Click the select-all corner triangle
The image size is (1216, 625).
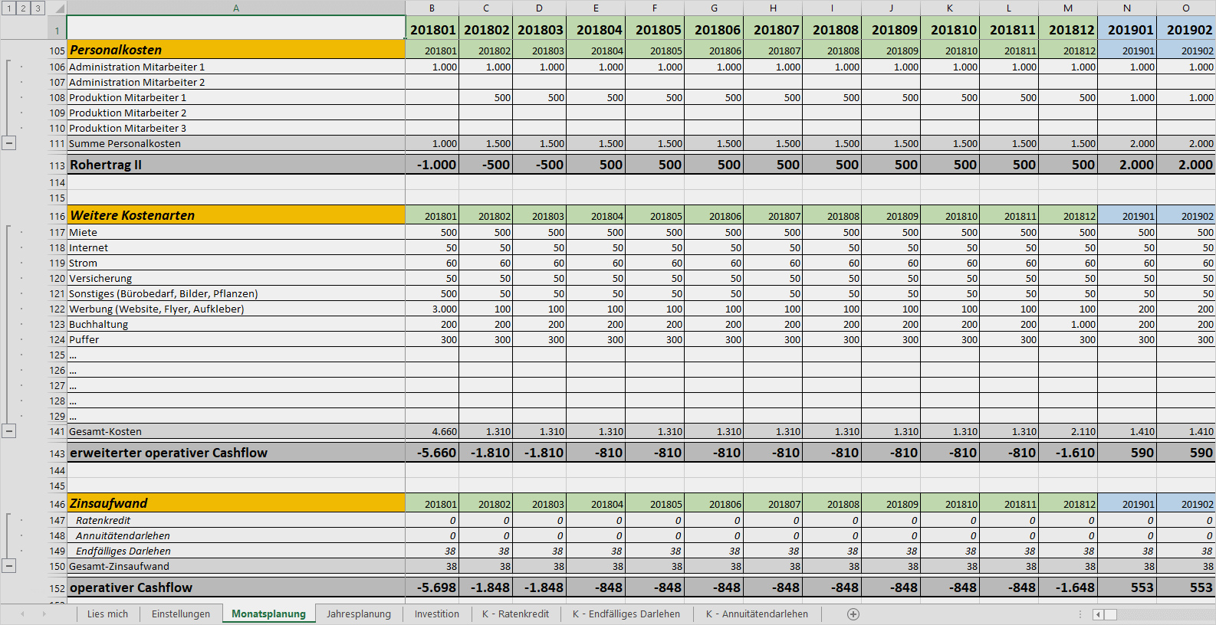point(59,9)
